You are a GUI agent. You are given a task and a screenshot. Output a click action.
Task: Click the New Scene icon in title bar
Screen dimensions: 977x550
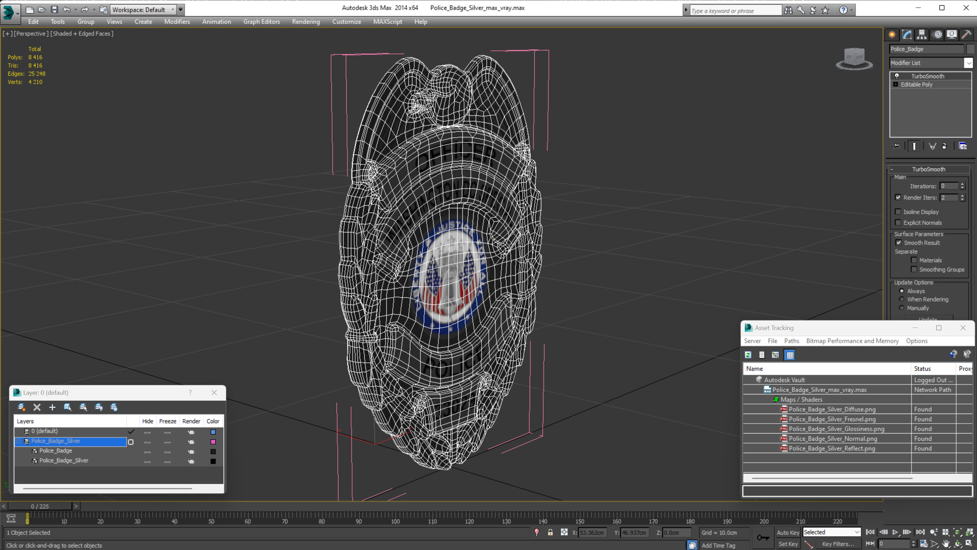29,10
